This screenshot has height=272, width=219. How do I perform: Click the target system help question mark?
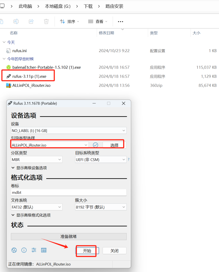tap(129, 159)
